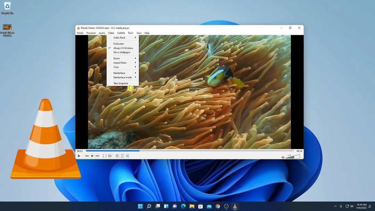
Task: Open taskbar Search
Action: coord(149,206)
